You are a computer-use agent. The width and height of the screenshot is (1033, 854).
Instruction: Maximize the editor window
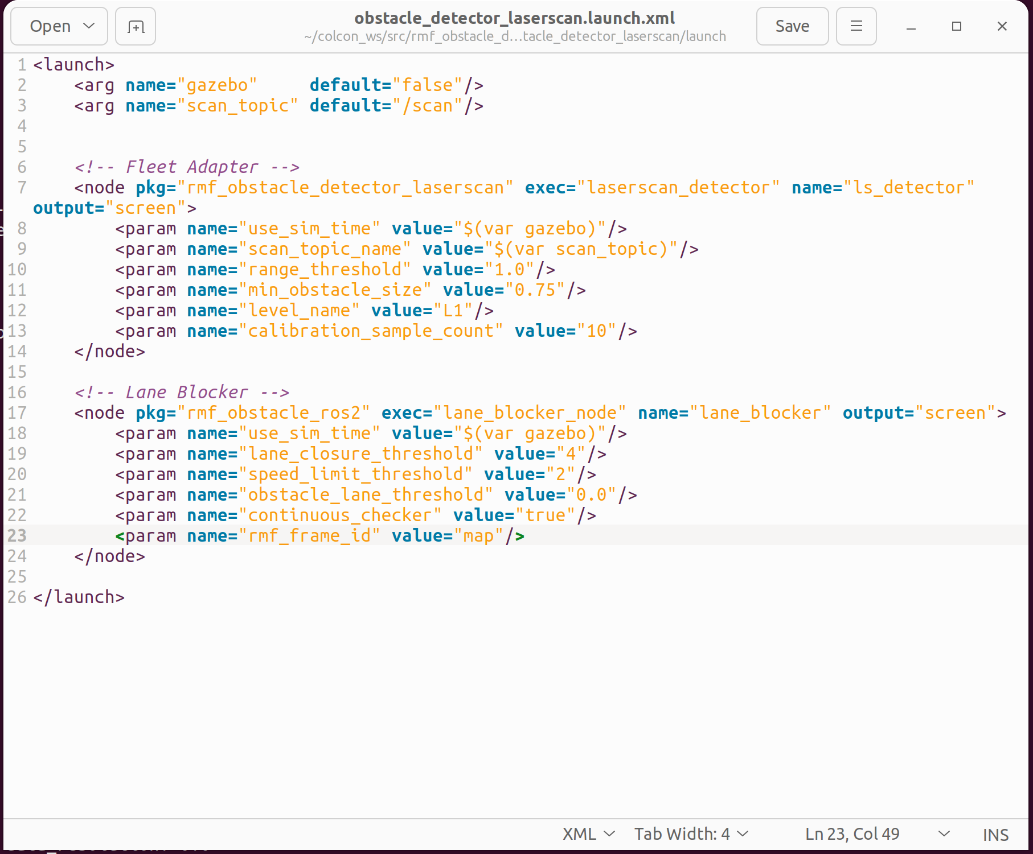pos(957,26)
